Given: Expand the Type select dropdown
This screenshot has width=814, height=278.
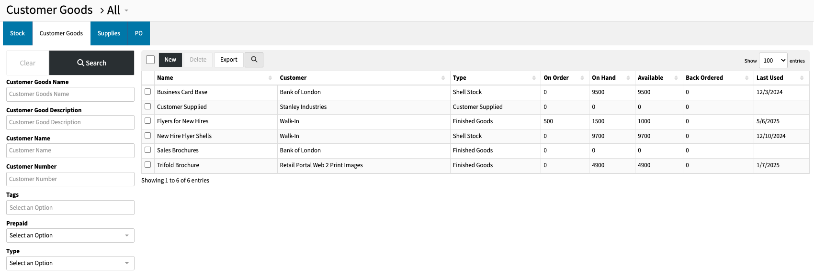Looking at the screenshot, I should pyautogui.click(x=70, y=263).
